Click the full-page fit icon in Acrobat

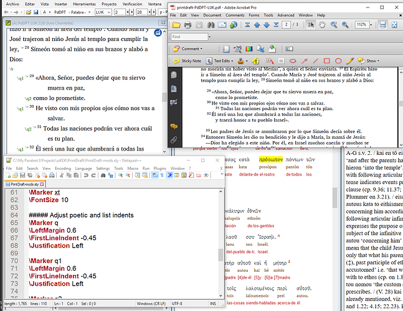[394, 25]
